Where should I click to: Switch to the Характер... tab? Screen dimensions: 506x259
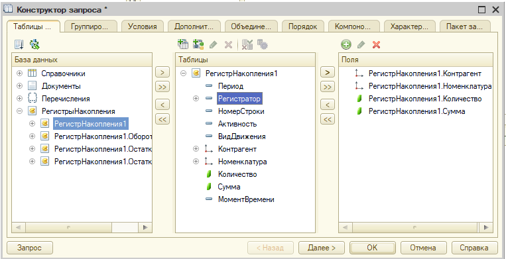(409, 26)
